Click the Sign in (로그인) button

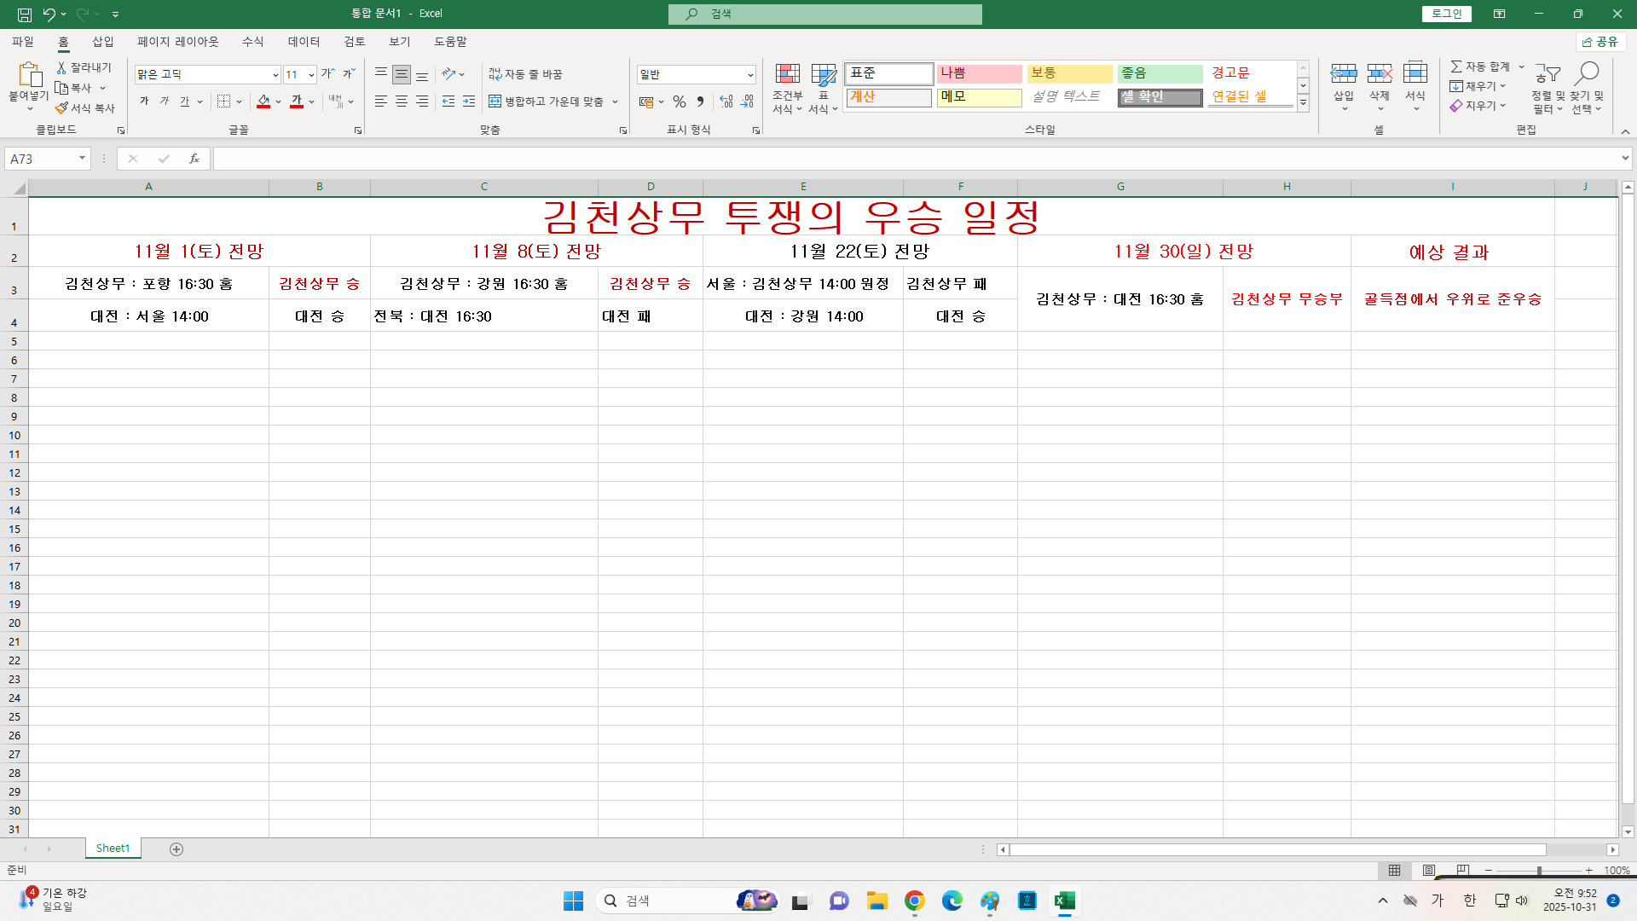tap(1447, 14)
